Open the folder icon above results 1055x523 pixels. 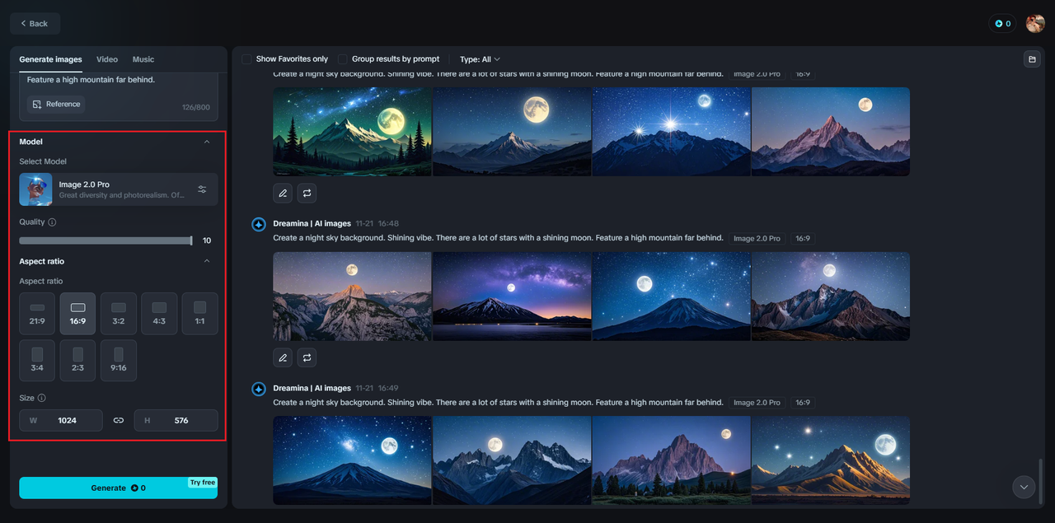pyautogui.click(x=1031, y=59)
